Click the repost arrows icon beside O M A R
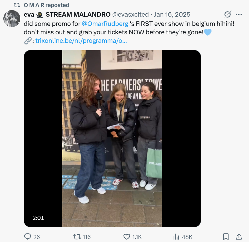The width and height of the screenshot is (249, 242). 17,5
